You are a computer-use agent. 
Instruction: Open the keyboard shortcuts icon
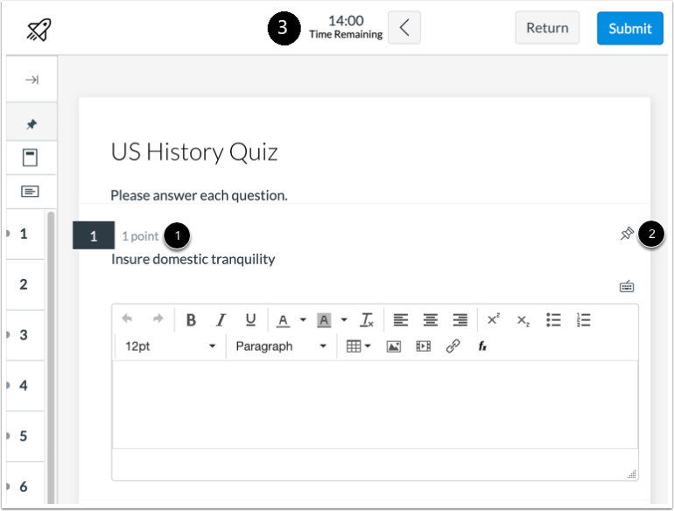point(627,286)
